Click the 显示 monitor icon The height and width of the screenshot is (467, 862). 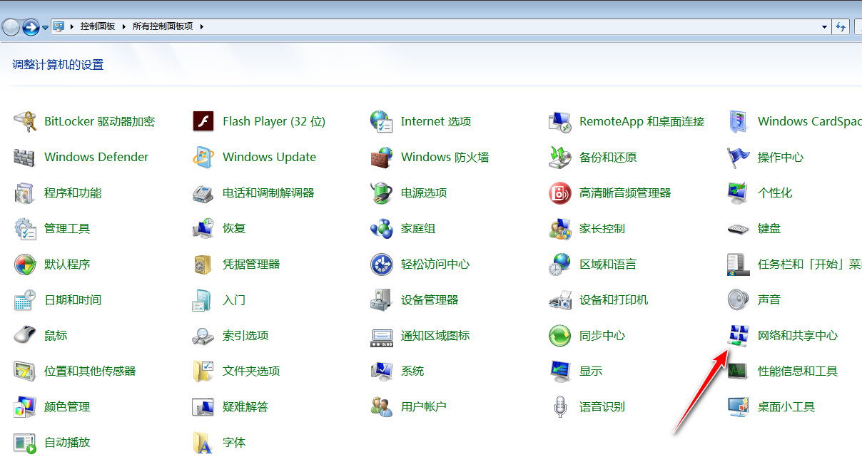coord(560,371)
